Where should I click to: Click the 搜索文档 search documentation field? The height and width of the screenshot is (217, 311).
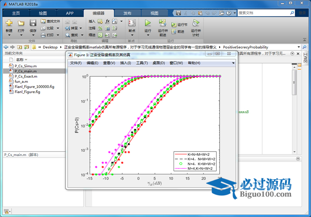tap(264, 13)
